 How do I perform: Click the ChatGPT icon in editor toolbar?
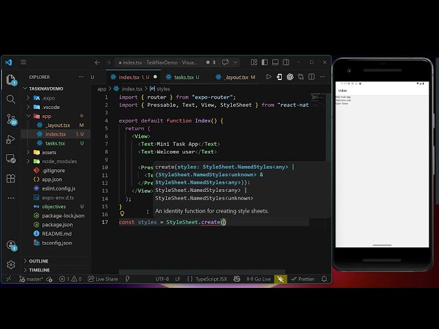click(x=290, y=77)
